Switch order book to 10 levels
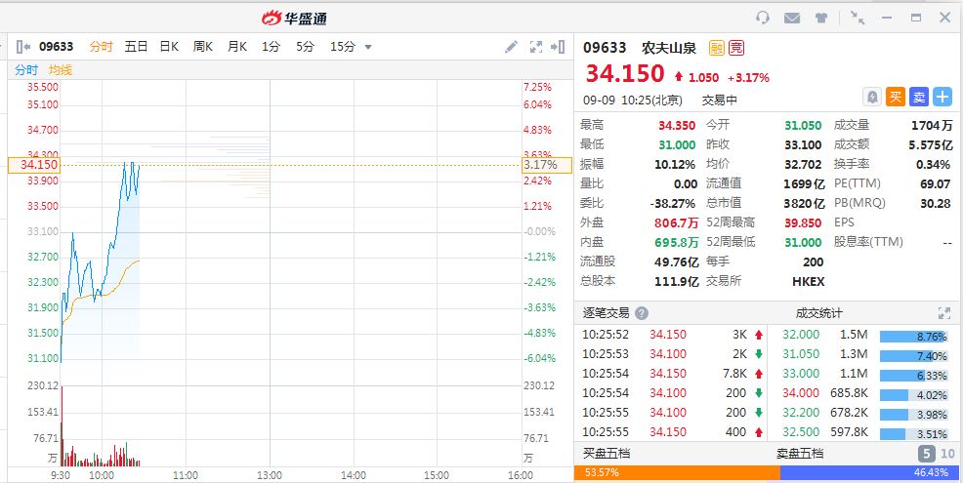 [x=946, y=454]
